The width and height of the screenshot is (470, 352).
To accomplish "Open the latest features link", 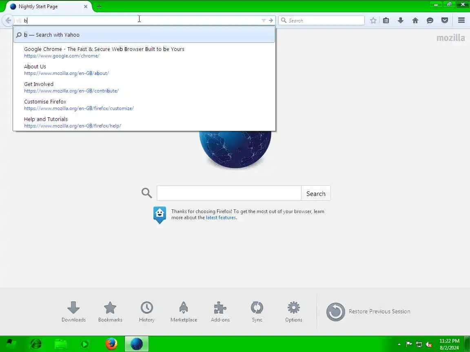I will (x=221, y=218).
